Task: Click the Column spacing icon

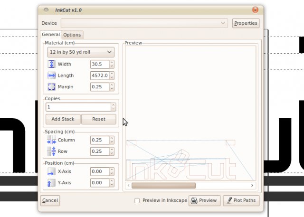Action: (51, 140)
